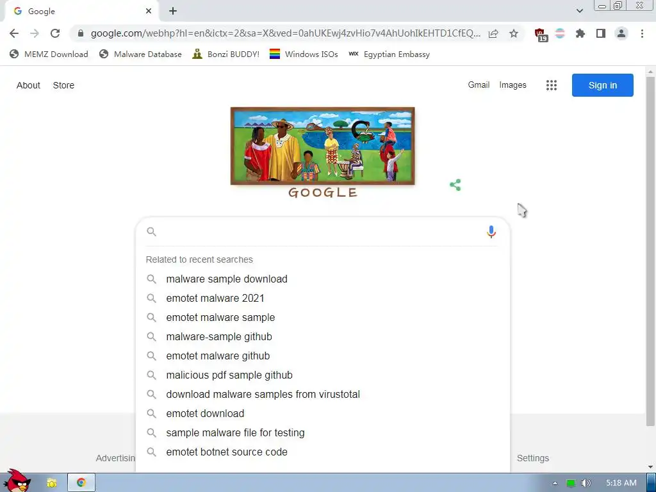Click the green share icon beside the doodle
Image resolution: width=656 pixels, height=492 pixels.
click(455, 185)
